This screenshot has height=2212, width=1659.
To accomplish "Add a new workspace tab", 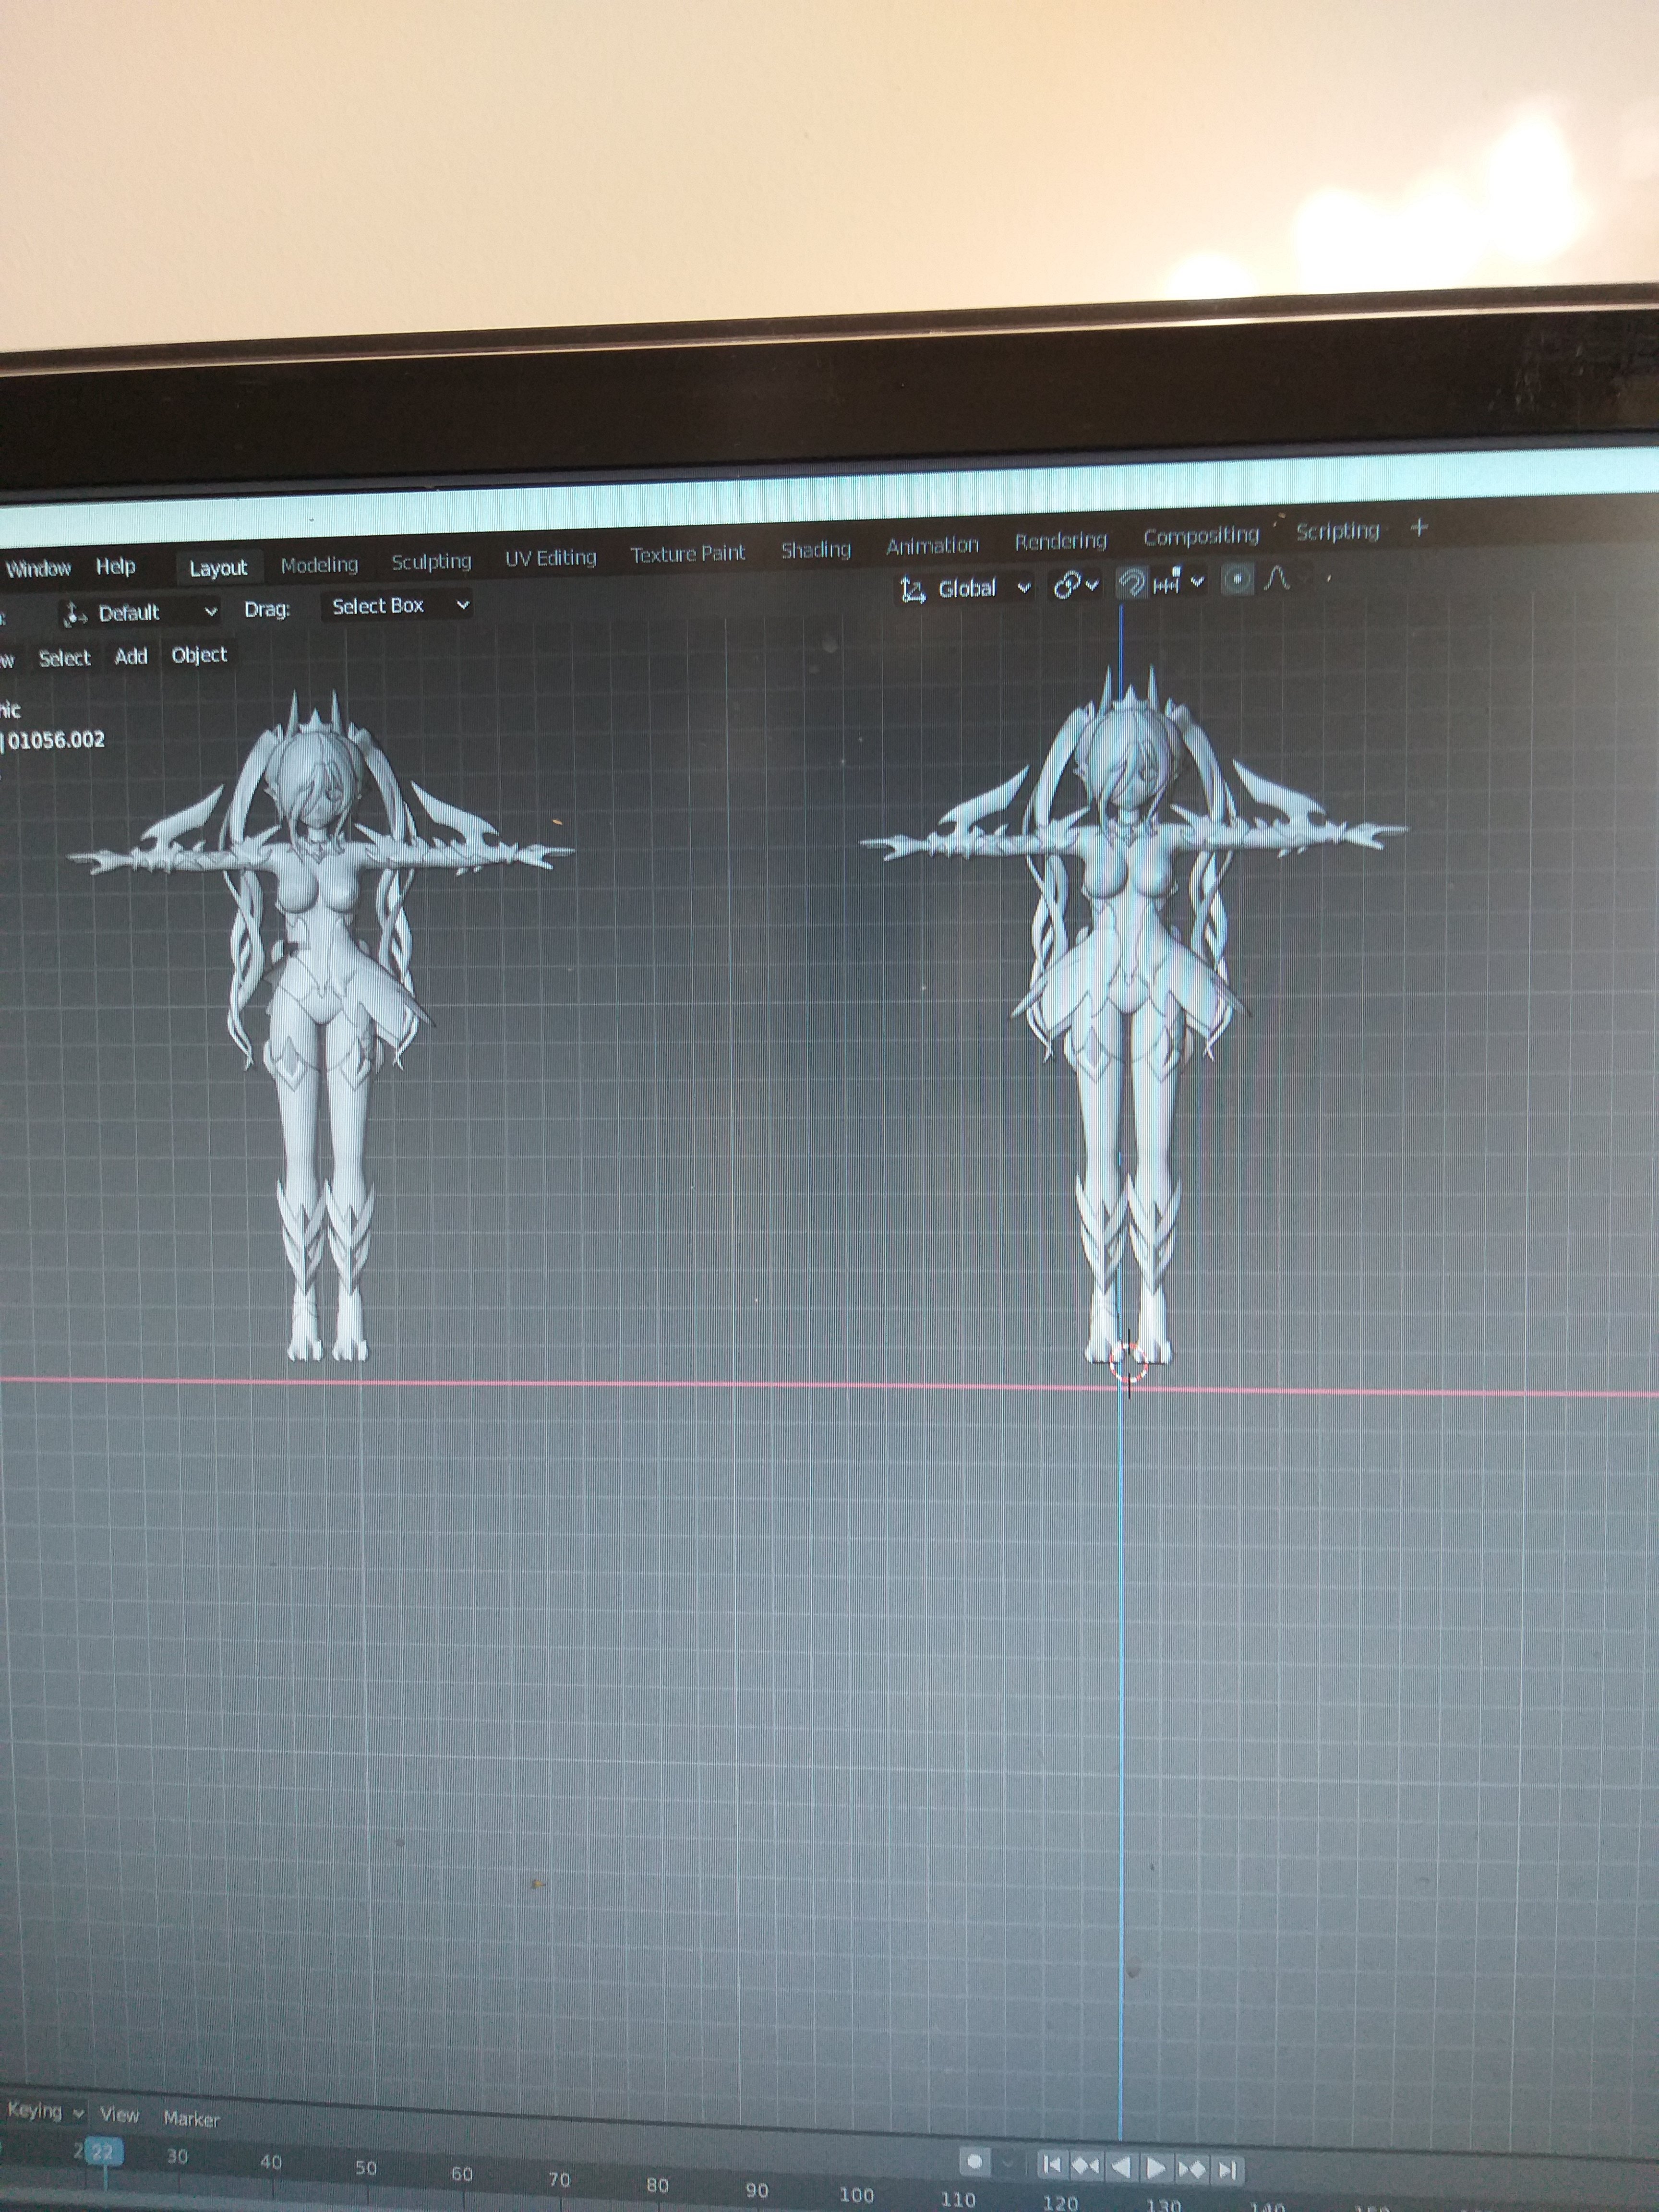I will pos(1419,528).
